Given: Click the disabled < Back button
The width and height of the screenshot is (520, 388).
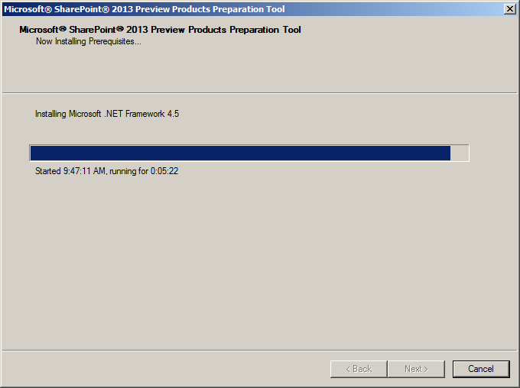Looking at the screenshot, I should tap(358, 369).
